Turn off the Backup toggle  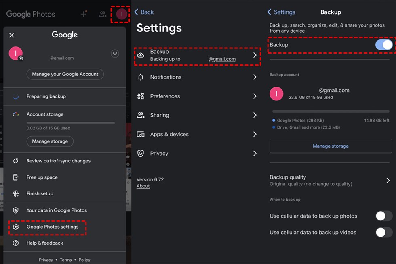pos(383,45)
